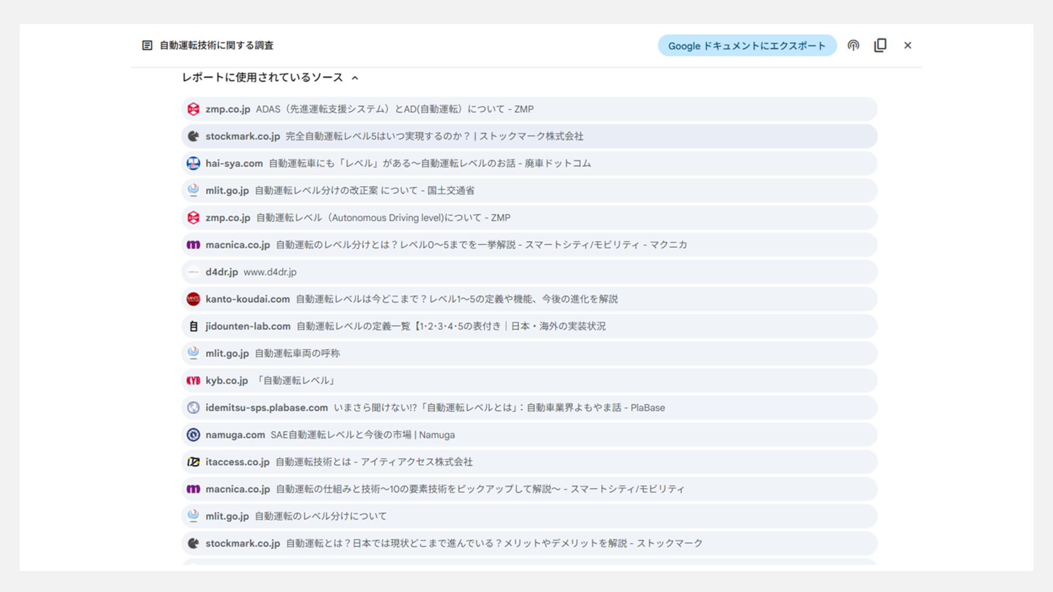This screenshot has height=592, width=1053.
Task: Open the 10の要素技術をピックアップ macnica source
Action: (529, 489)
